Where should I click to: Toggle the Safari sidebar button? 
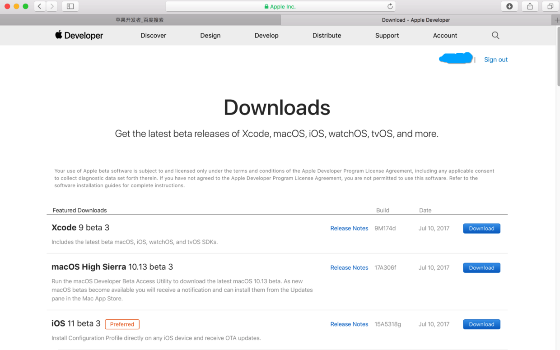click(70, 6)
